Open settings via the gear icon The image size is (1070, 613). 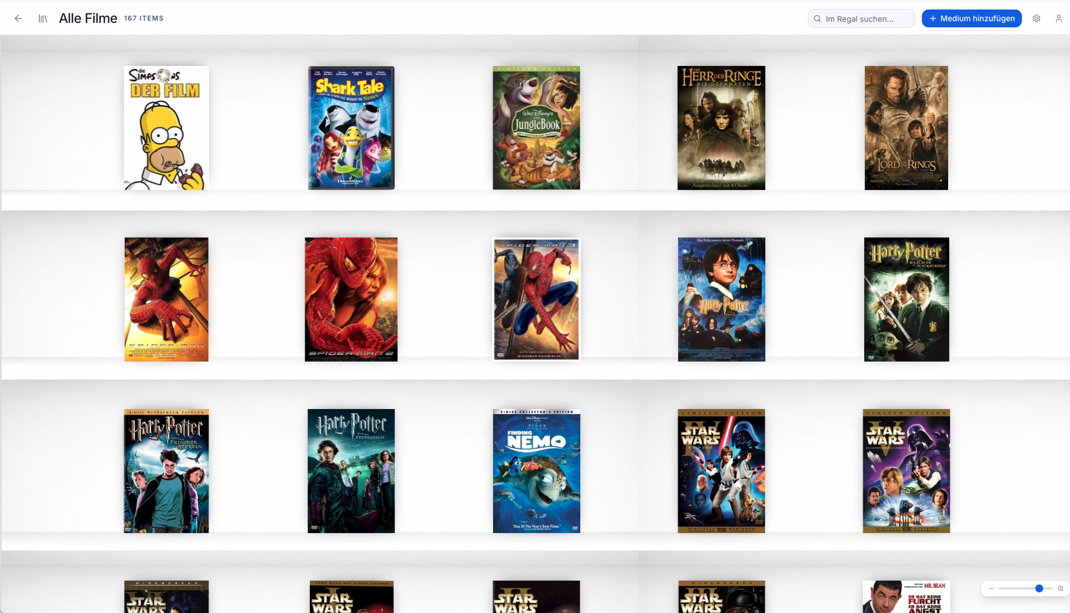[1036, 18]
